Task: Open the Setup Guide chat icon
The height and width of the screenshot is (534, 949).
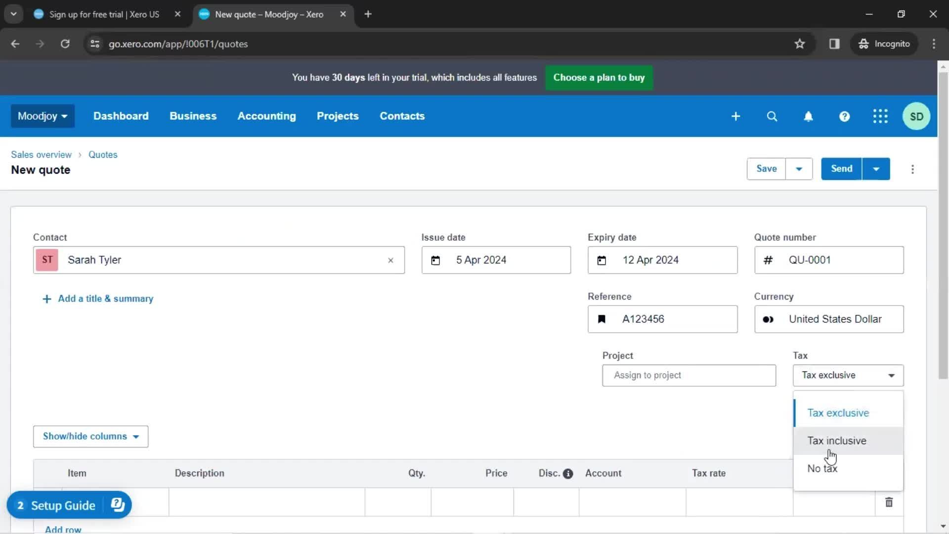Action: pos(118,505)
